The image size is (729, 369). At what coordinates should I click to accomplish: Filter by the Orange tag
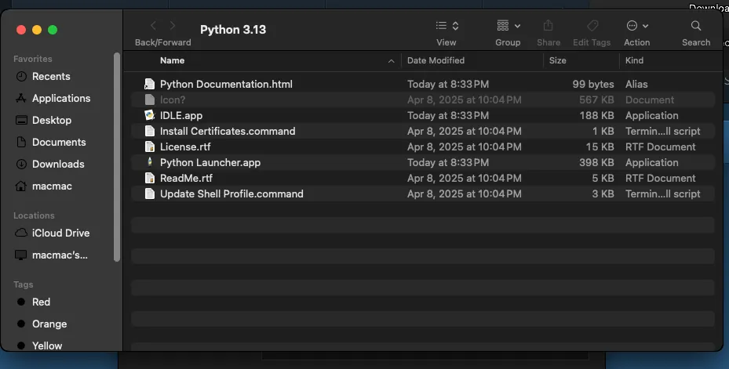49,324
